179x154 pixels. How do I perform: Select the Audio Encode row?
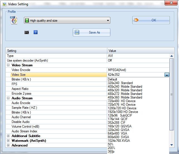click(x=56, y=103)
